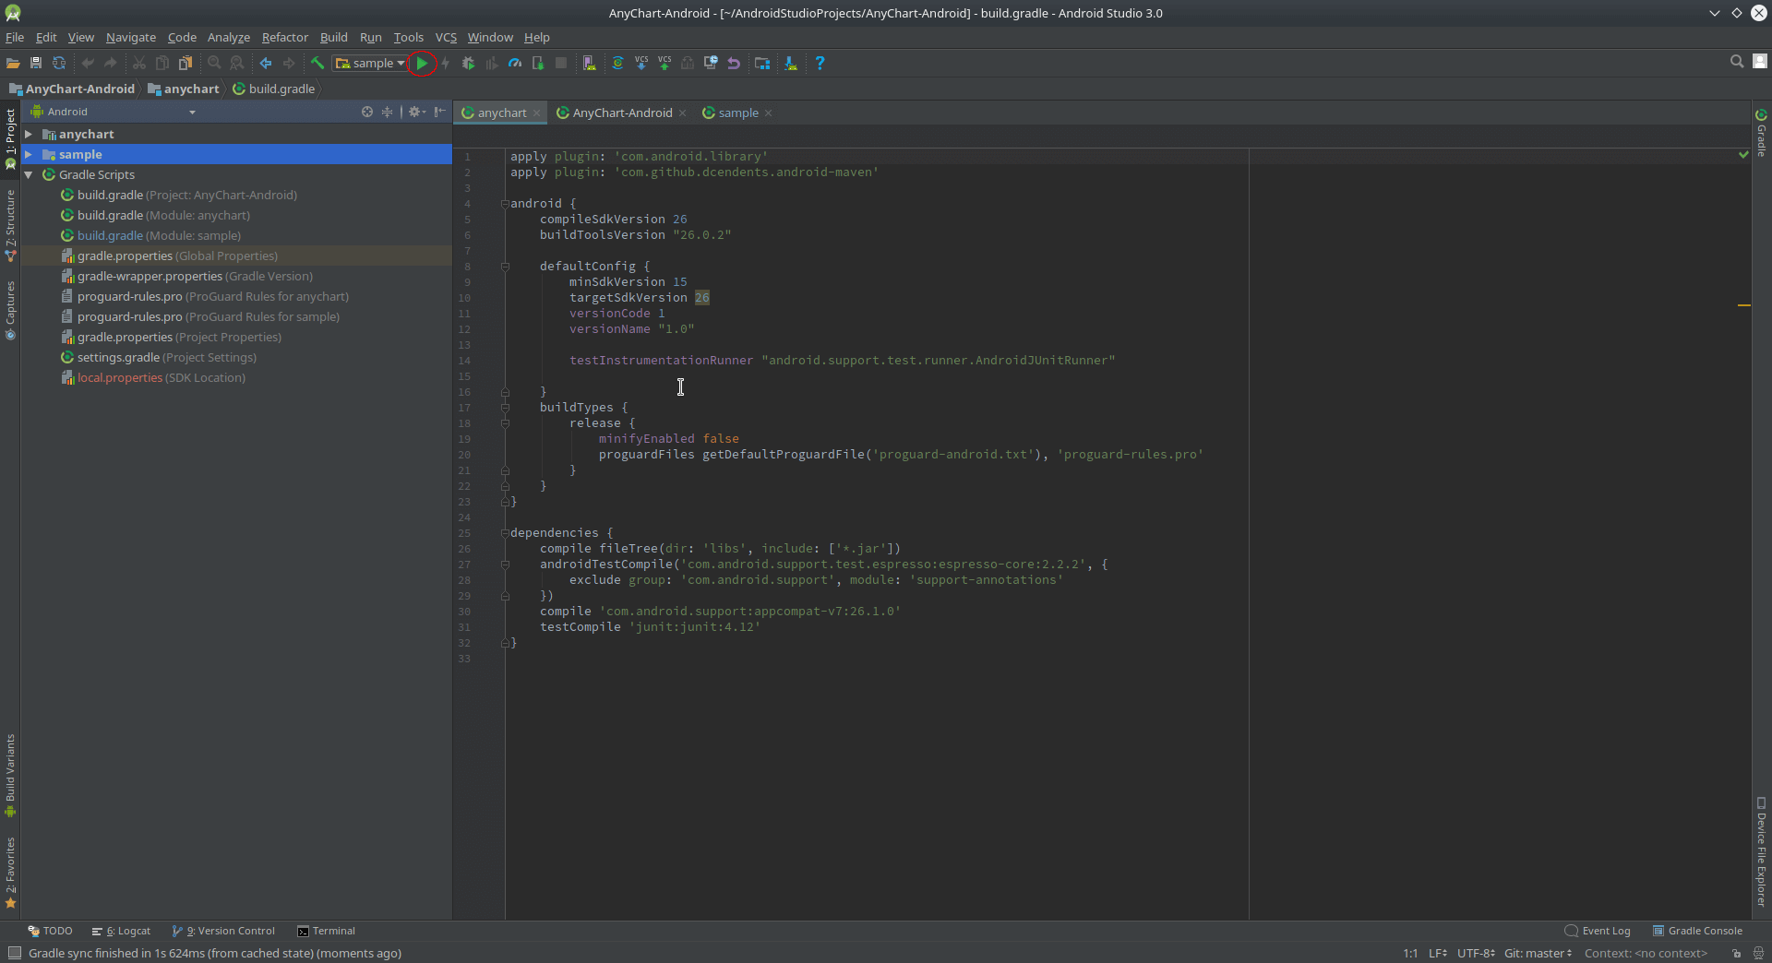Toggle the Device File Explorer tool window
This screenshot has width=1772, height=963.
(x=1761, y=852)
